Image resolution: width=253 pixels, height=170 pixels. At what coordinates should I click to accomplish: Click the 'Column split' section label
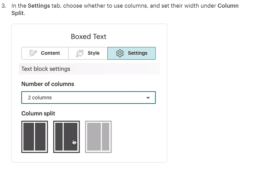38,113
